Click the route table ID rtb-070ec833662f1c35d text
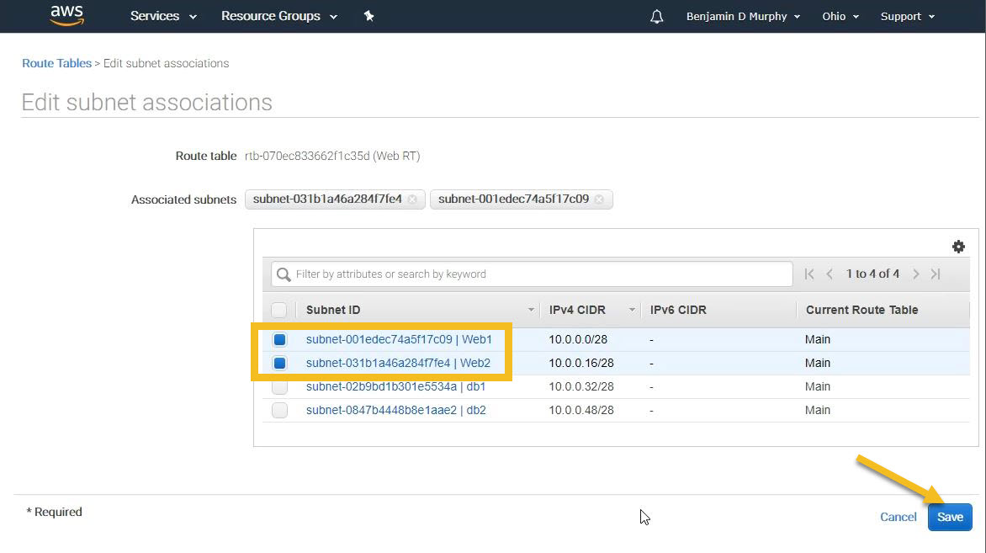The width and height of the screenshot is (986, 553). point(307,156)
